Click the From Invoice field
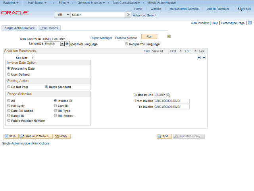254x191 pixels. (172, 101)
